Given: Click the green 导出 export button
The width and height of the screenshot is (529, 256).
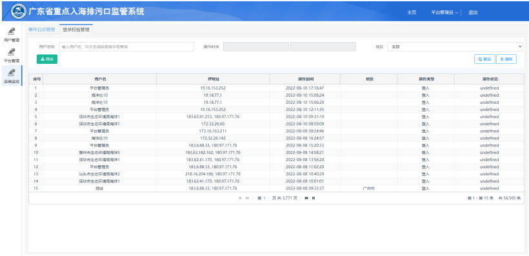Looking at the screenshot, I should pos(47,59).
